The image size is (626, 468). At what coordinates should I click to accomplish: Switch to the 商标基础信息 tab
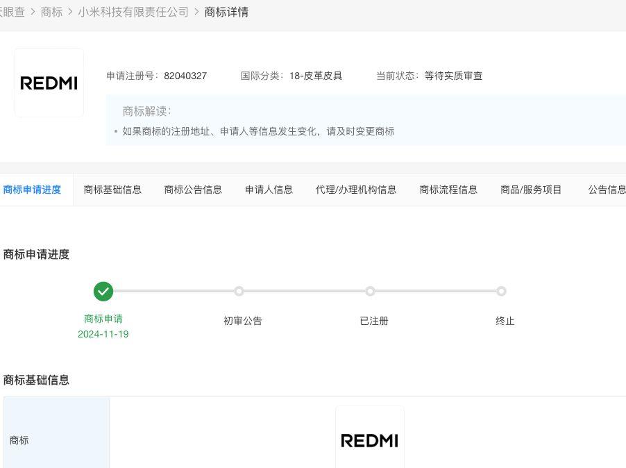coord(112,190)
